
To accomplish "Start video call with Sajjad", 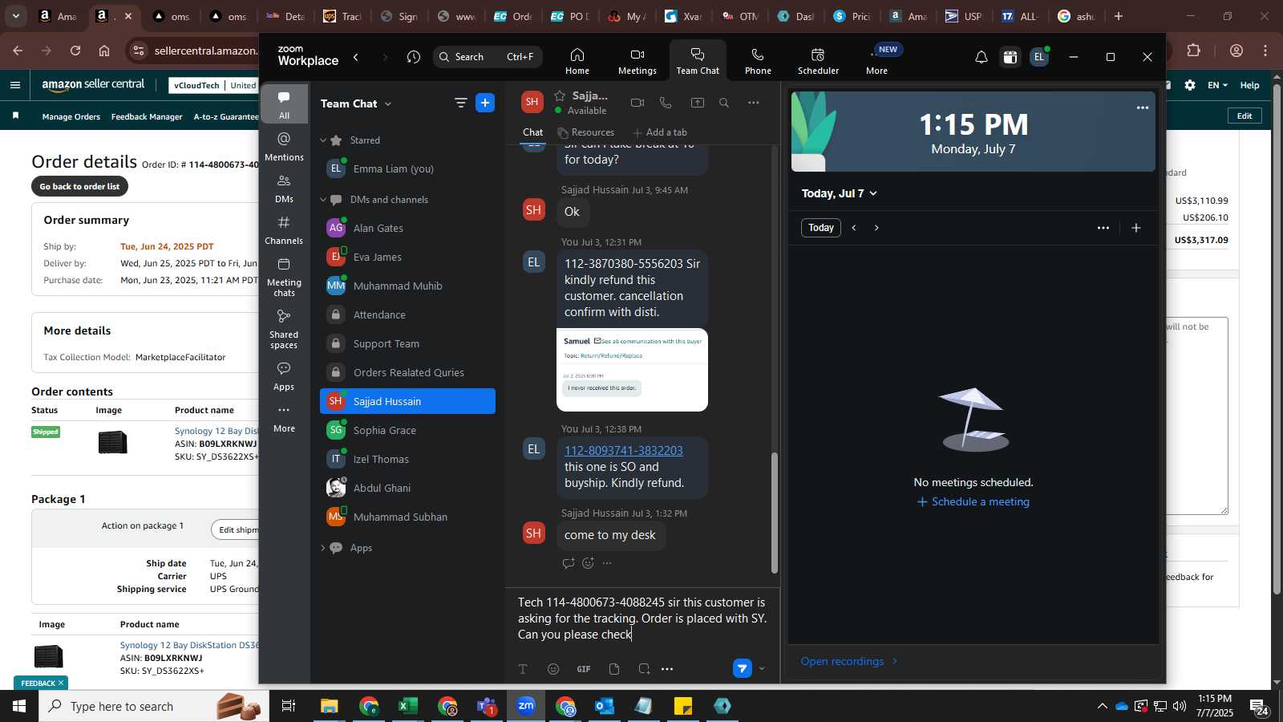I will (x=637, y=103).
